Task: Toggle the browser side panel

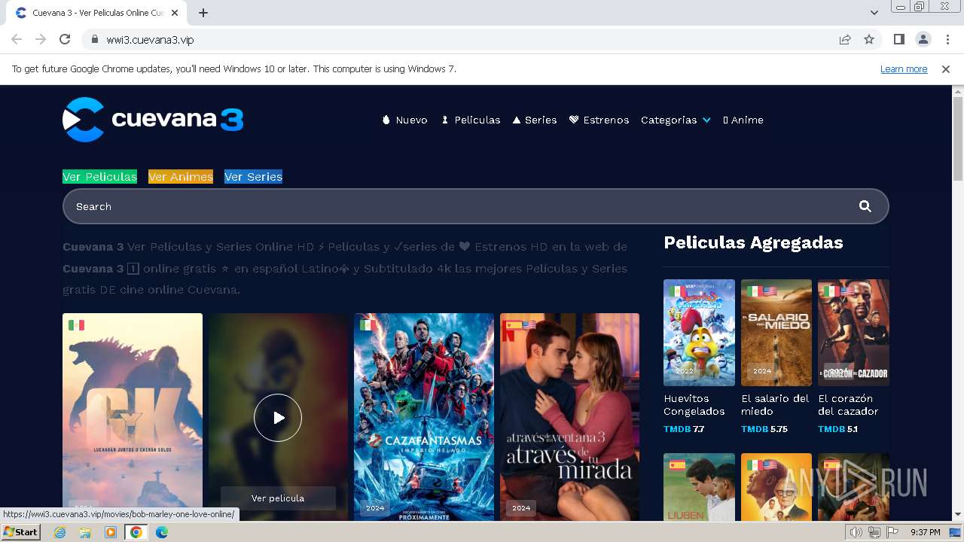Action: (x=898, y=39)
